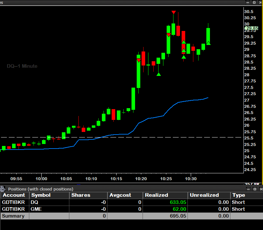Click the topmost red sell marker on chart
Viewport: 263px width, 230px height.
[x=173, y=12]
